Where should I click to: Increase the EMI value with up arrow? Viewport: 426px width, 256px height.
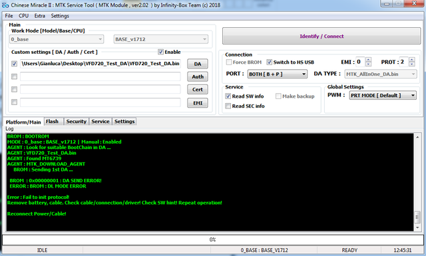(x=368, y=60)
